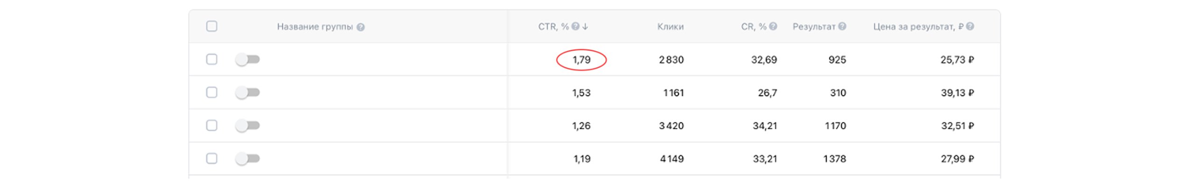
Task: Click Название группы column header
Action: click(x=315, y=27)
